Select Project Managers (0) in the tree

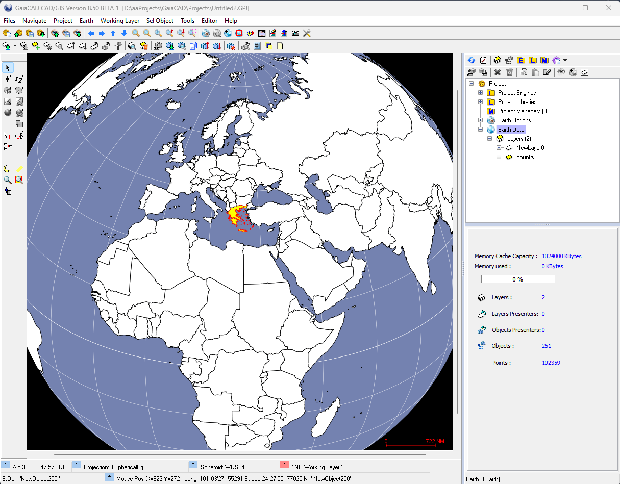(523, 111)
